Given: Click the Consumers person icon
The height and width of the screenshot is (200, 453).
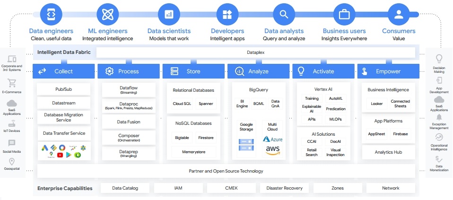Looking at the screenshot, I should [399, 14].
